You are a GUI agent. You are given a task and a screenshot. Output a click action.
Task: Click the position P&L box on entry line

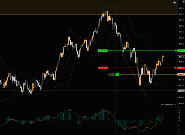tap(112, 75)
